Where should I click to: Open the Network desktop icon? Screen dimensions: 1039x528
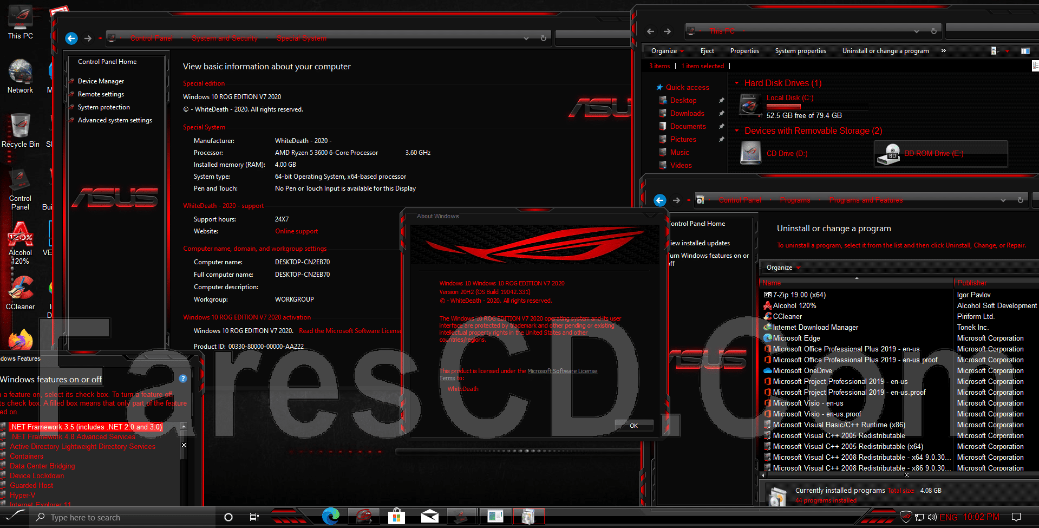pyautogui.click(x=21, y=76)
